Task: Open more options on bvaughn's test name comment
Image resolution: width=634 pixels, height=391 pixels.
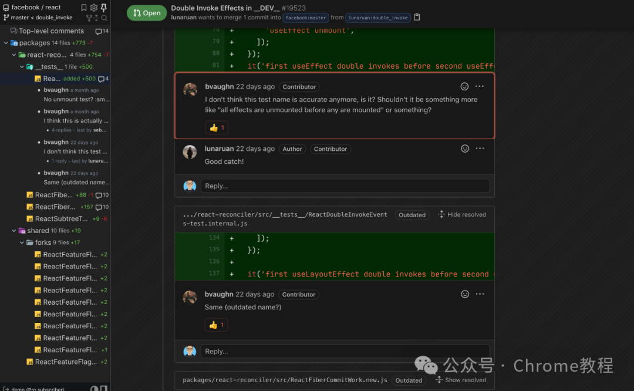Action: click(x=480, y=86)
